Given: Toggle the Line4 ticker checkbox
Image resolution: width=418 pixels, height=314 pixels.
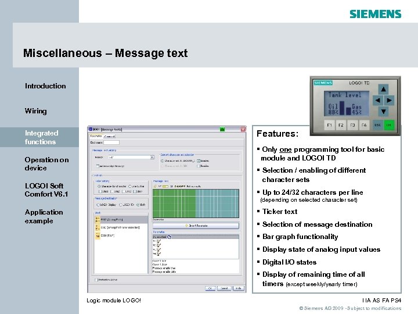Looking at the screenshot, I should [135, 191].
